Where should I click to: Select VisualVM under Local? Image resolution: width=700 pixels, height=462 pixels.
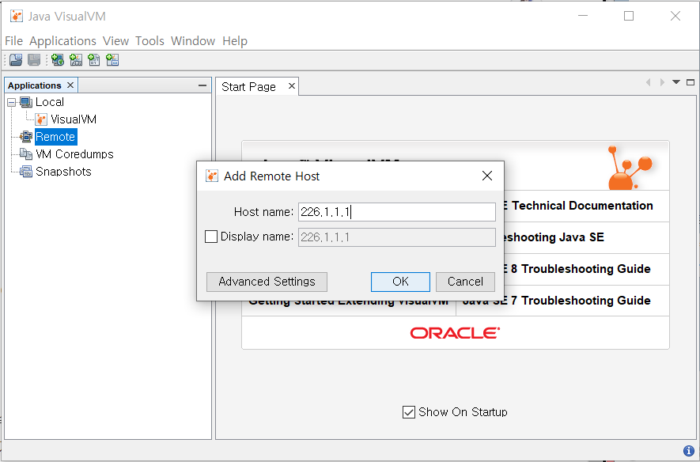point(74,119)
